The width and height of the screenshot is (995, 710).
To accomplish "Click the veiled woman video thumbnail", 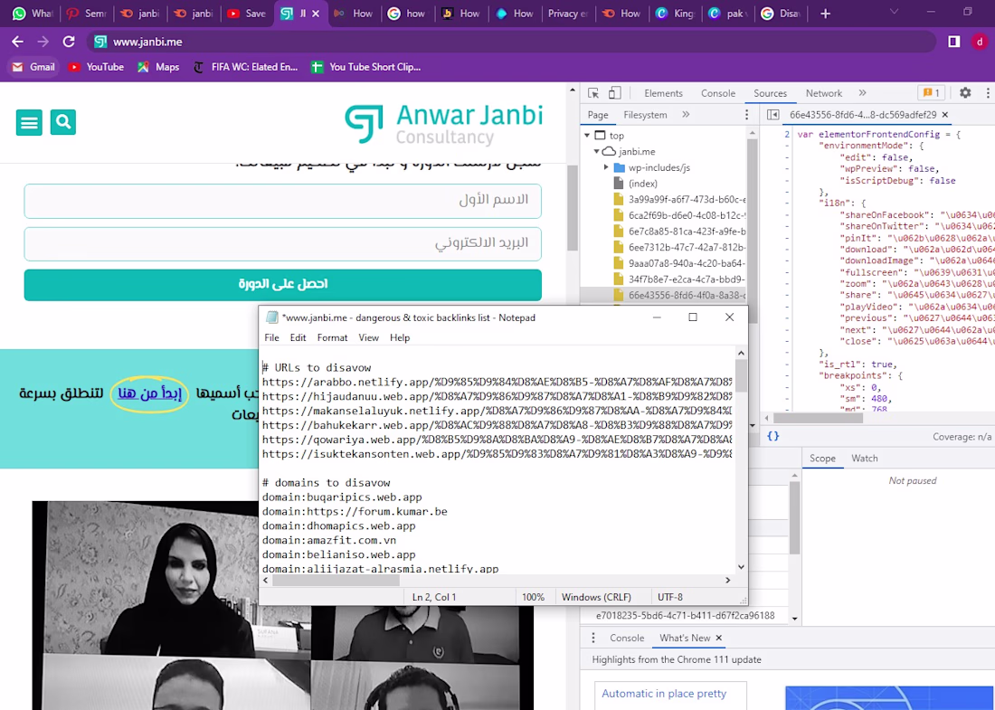I will pyautogui.click(x=171, y=577).
